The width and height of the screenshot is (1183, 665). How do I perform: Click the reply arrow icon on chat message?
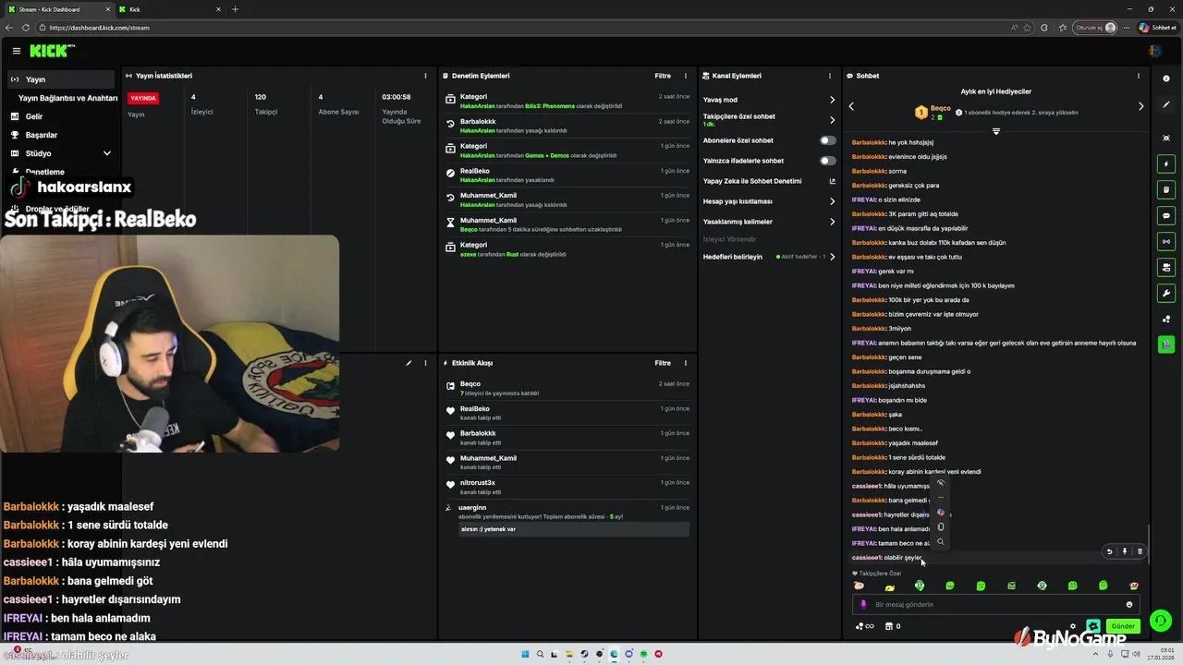point(1110,551)
